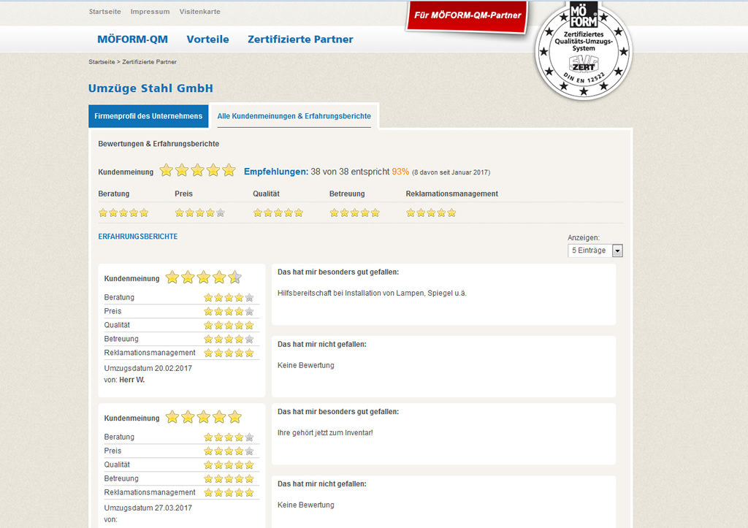Viewport: 748px width, 528px height.
Task: Click 'Keine Bewertung' in Herr W.'s review
Action: (x=306, y=365)
